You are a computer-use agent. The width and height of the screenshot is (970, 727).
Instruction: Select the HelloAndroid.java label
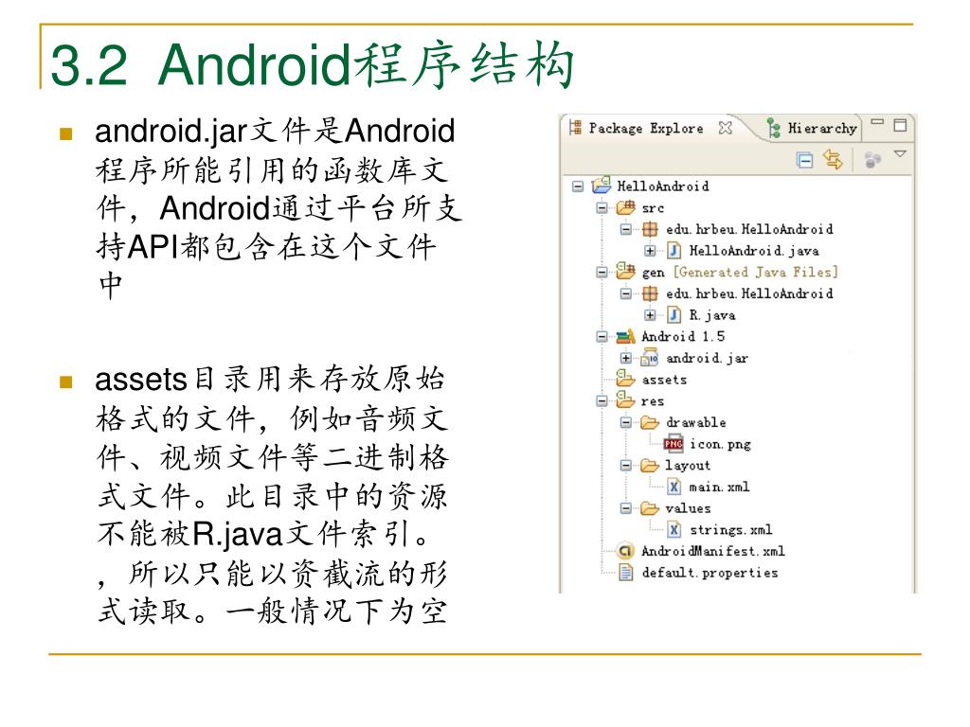[x=754, y=251]
